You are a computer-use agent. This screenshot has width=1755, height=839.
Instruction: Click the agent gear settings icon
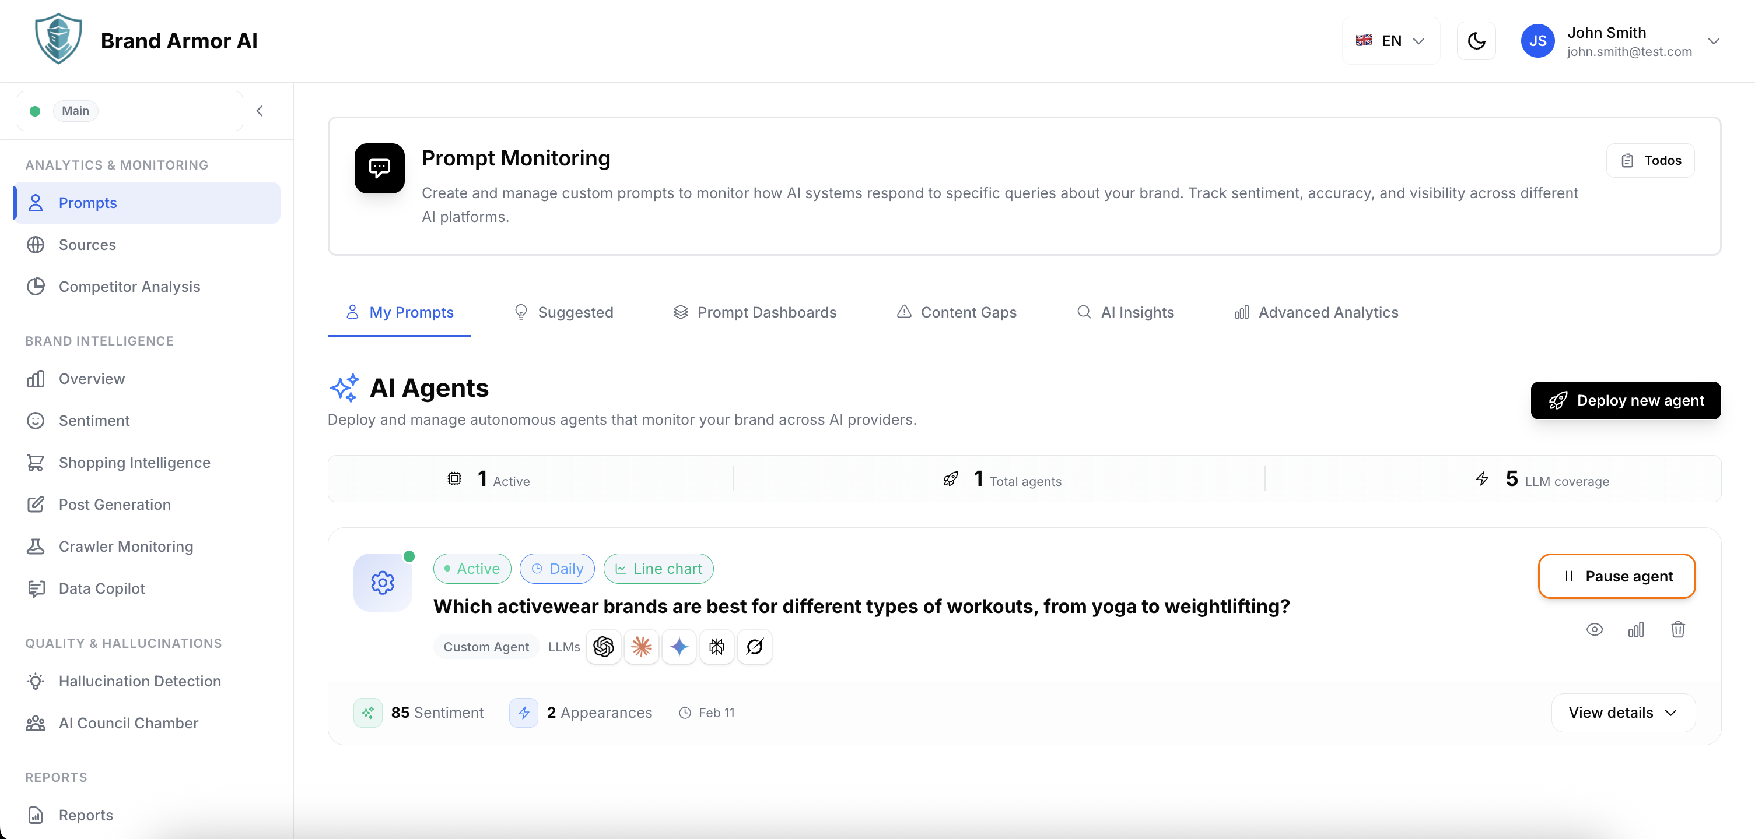[382, 583]
